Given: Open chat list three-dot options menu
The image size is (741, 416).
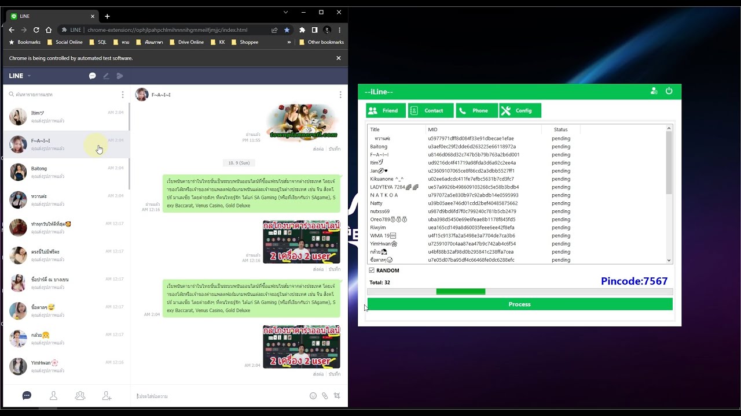Looking at the screenshot, I should (x=122, y=94).
